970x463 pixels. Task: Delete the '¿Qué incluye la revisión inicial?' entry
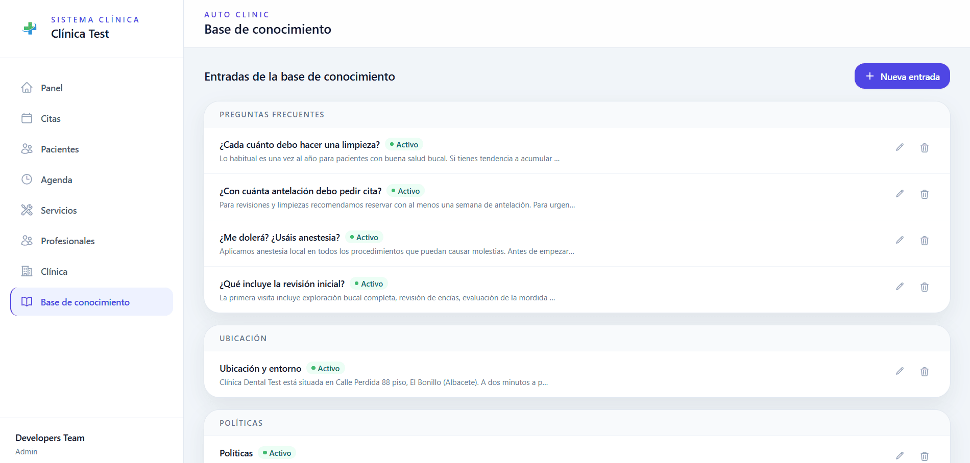[x=924, y=287]
